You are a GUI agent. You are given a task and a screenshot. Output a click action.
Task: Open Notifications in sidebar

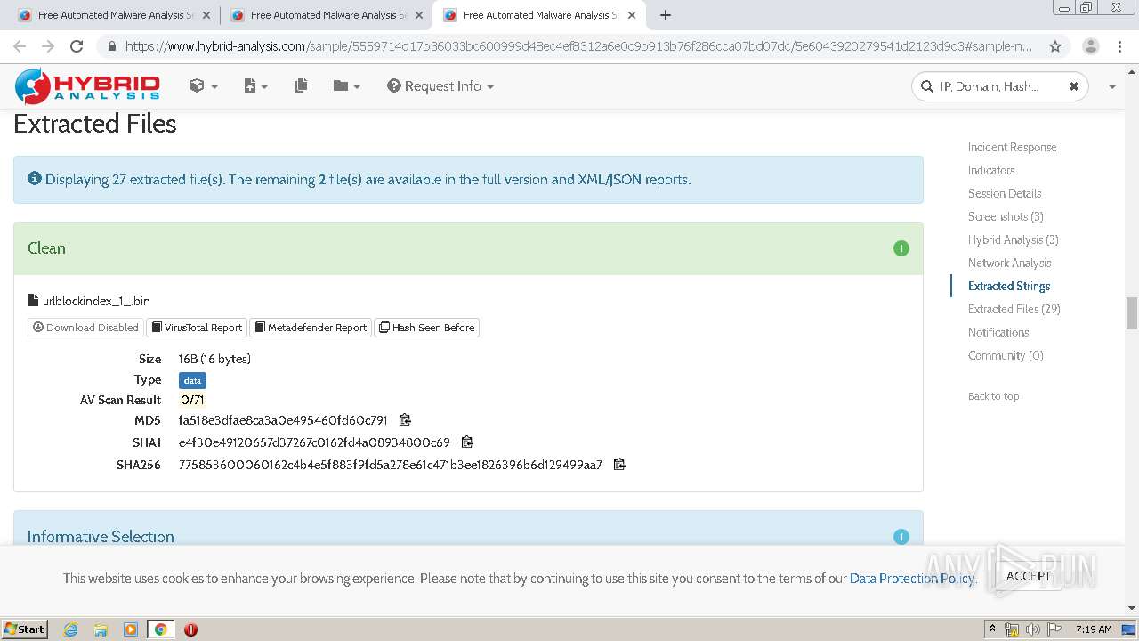click(998, 332)
